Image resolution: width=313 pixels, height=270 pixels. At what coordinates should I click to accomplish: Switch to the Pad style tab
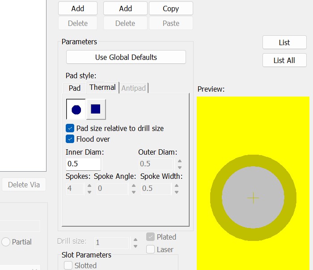[75, 88]
